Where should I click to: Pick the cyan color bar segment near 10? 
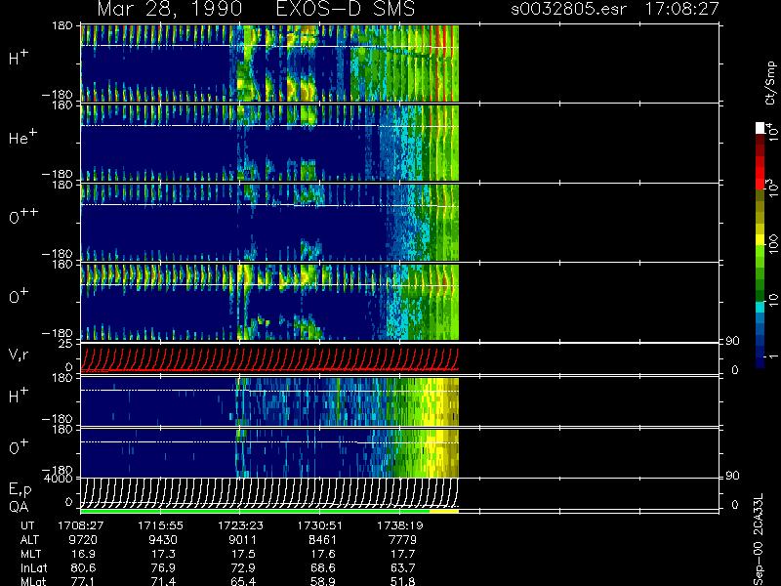click(760, 307)
